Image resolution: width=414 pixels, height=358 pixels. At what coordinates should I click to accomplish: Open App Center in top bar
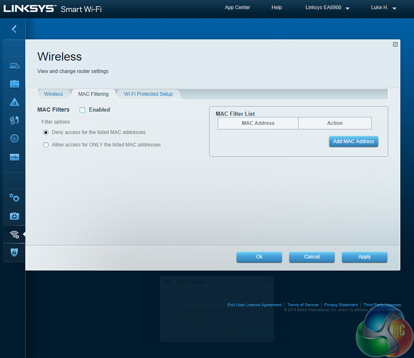237,7
